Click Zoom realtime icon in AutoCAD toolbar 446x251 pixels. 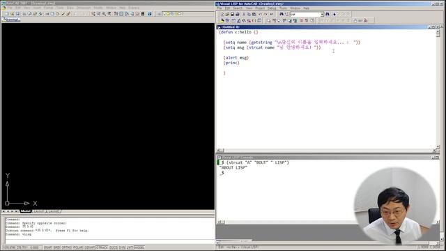98,14
